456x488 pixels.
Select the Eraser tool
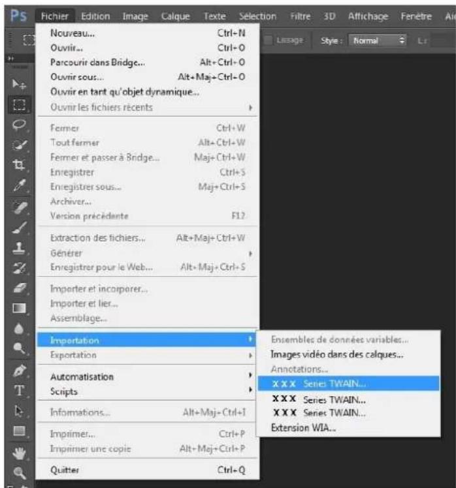19,288
